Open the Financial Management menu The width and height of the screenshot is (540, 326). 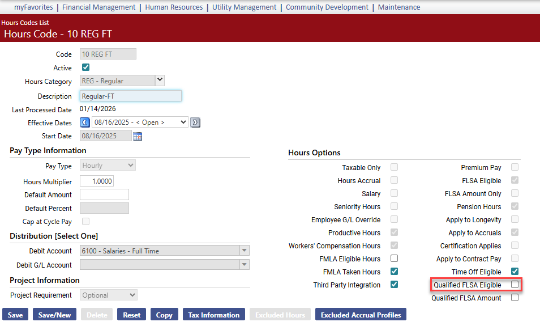[x=99, y=7]
